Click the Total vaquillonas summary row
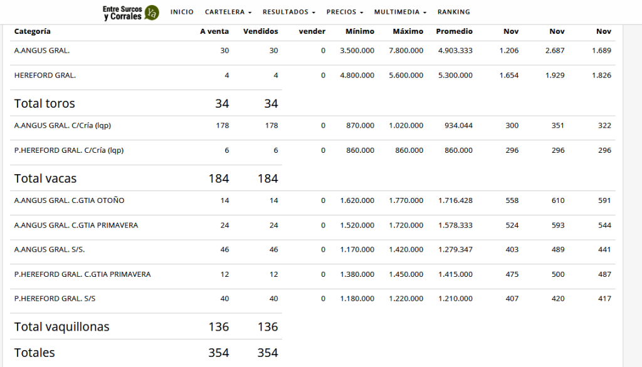Image resolution: width=642 pixels, height=367 pixels. pyautogui.click(x=146, y=326)
